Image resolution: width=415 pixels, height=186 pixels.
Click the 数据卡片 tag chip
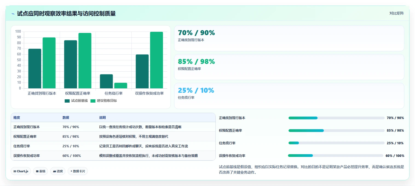(x=78, y=171)
